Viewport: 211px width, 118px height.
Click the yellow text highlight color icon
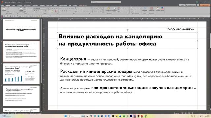tap(52, 11)
